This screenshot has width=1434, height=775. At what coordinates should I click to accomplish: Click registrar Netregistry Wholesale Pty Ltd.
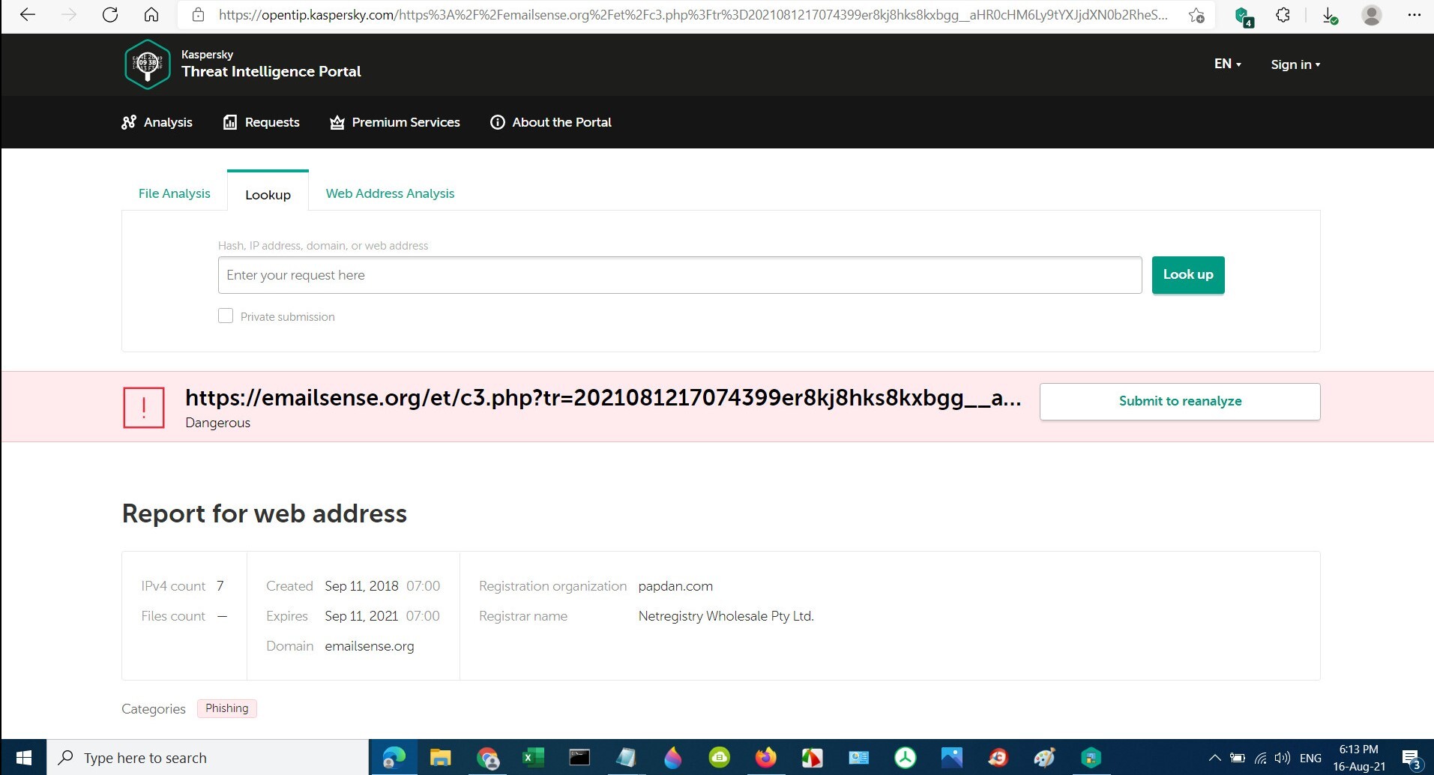click(726, 616)
